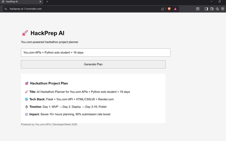Click the 'Hackathon Project Plan' heading
The width and height of the screenshot is (226, 141).
pyautogui.click(x=49, y=83)
